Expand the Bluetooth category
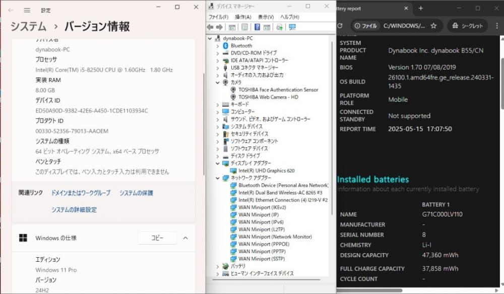The width and height of the screenshot is (504, 294). pos(218,46)
